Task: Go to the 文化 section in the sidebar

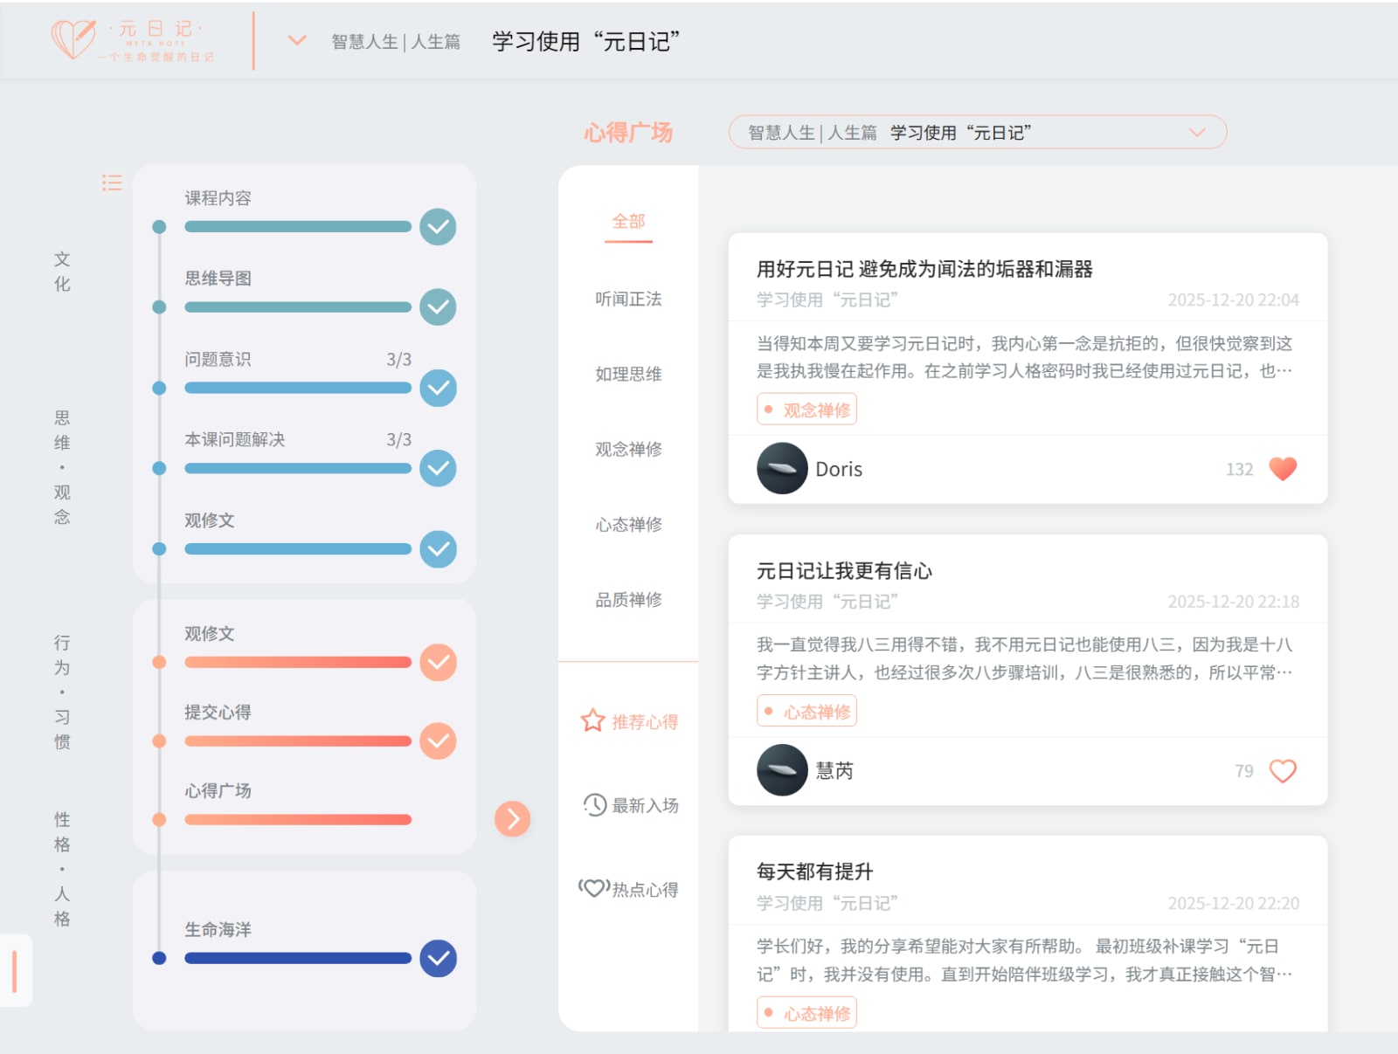Action: click(62, 272)
